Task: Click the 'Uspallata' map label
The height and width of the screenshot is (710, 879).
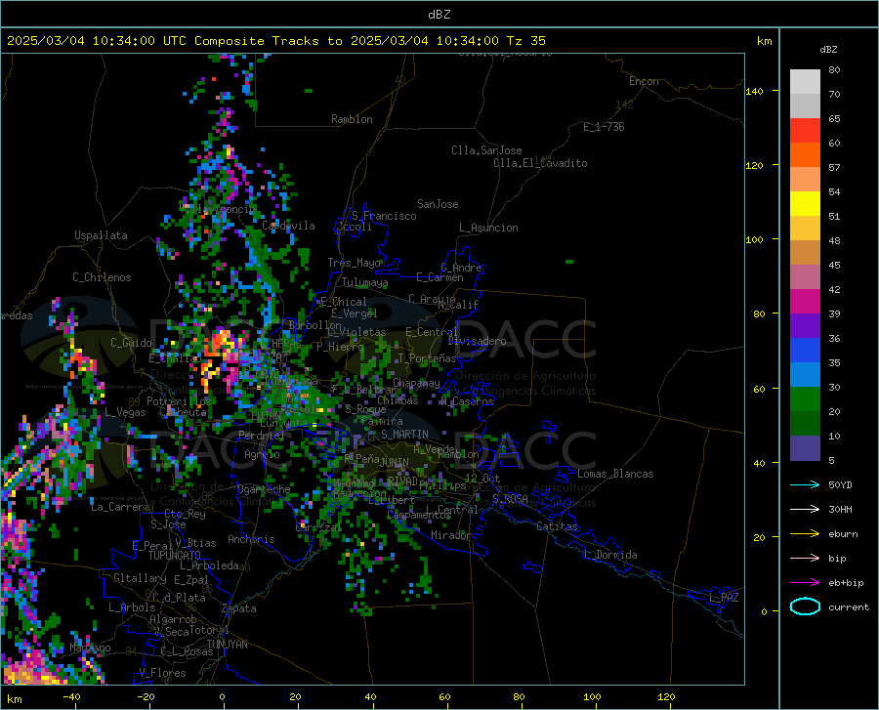Action: [101, 235]
